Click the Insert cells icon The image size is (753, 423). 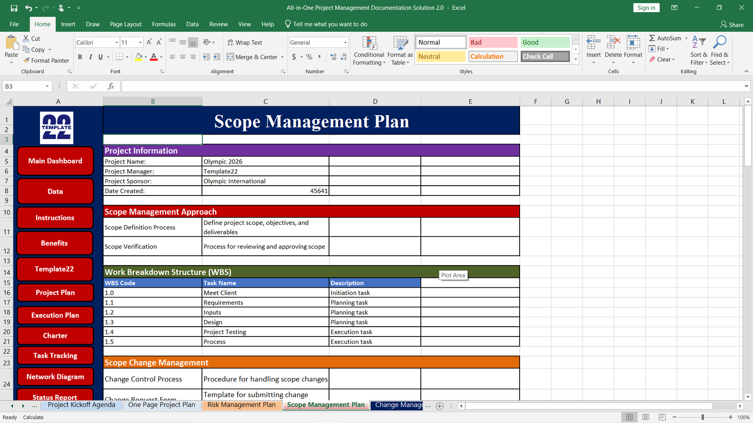pyautogui.click(x=593, y=43)
